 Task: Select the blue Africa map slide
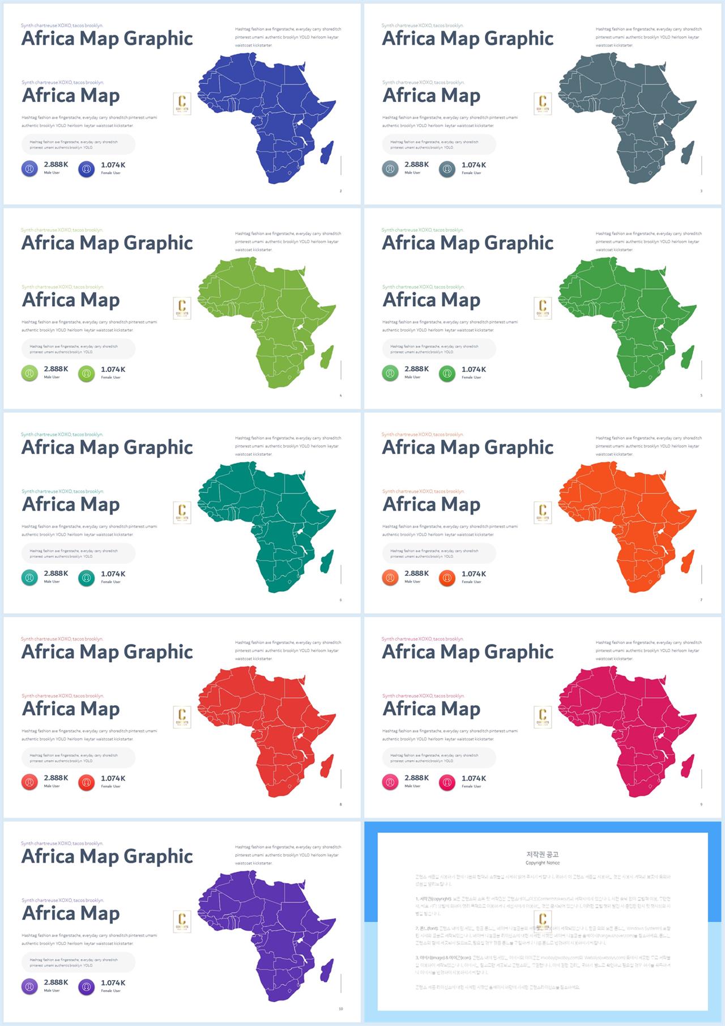point(182,104)
